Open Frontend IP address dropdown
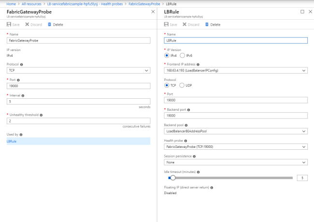Screen dimensions: 314x222 tap(236, 70)
